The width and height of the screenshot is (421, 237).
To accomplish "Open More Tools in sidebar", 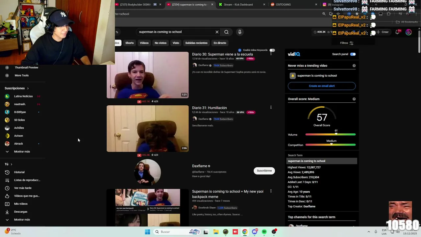I will pyautogui.click(x=21, y=75).
